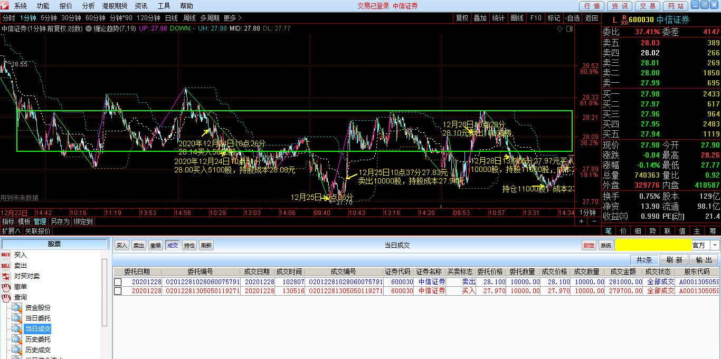Screen dimensions: 721x359
Task: Click the 输出 button
Action: pos(704,260)
